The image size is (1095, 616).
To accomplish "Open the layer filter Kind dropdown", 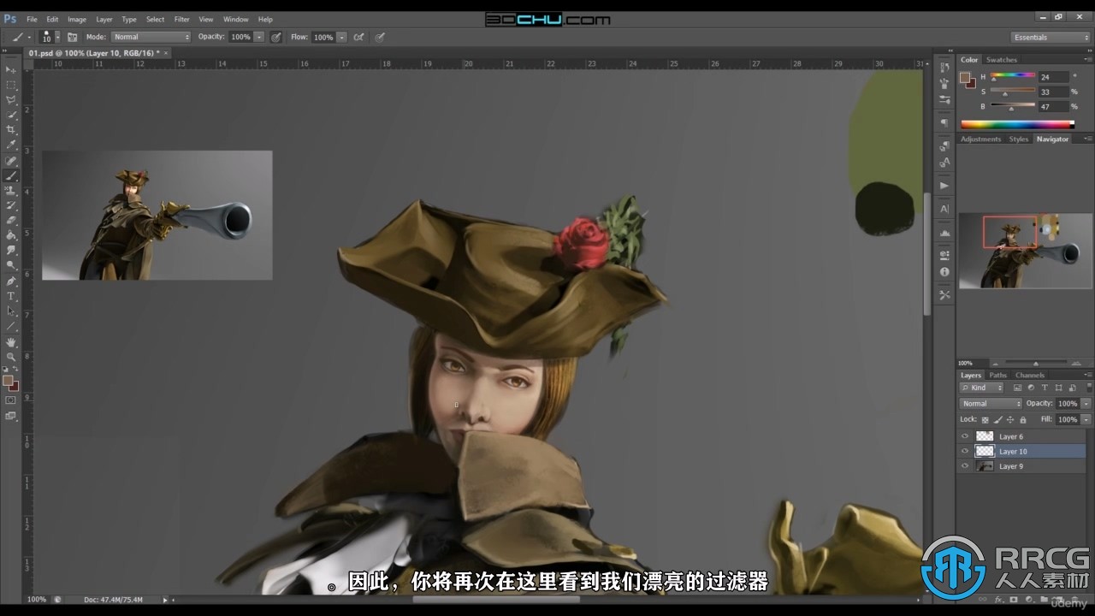I will click(981, 388).
